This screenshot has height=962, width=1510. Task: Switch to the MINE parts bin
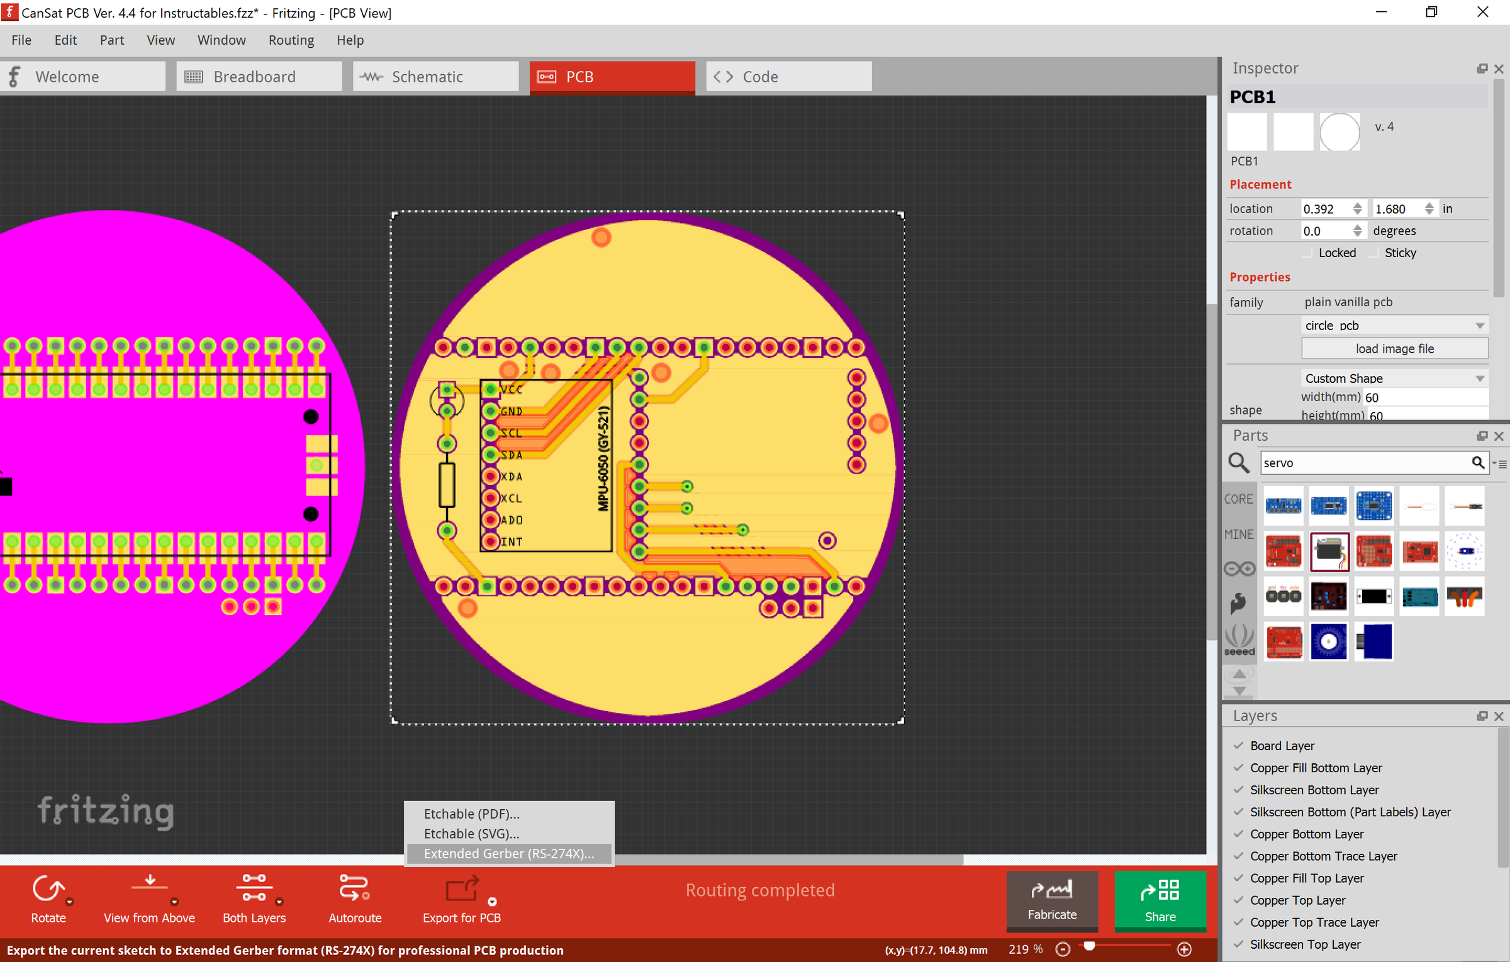(1238, 534)
